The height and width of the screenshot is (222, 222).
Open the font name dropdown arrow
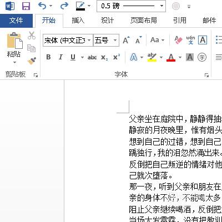pyautogui.click(x=89, y=40)
